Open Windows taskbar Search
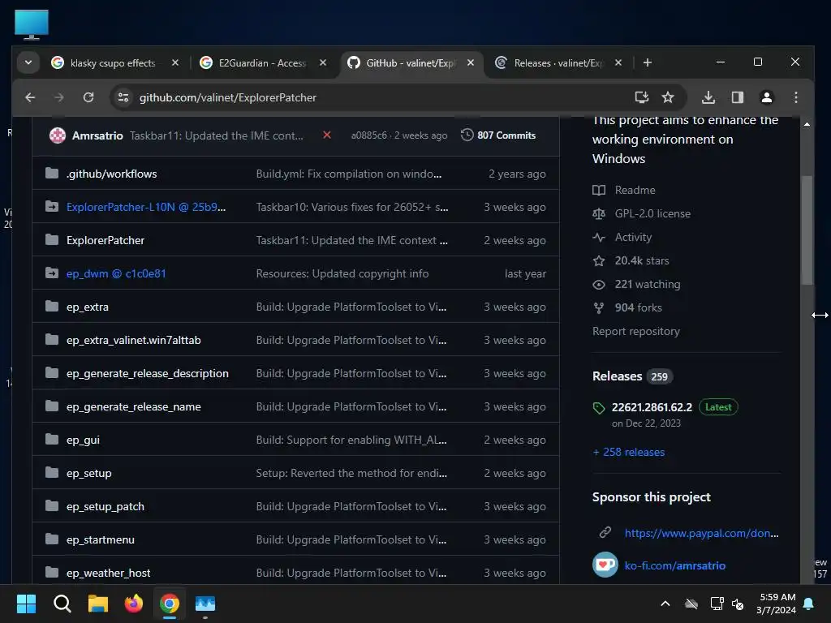This screenshot has height=623, width=831. 62,604
